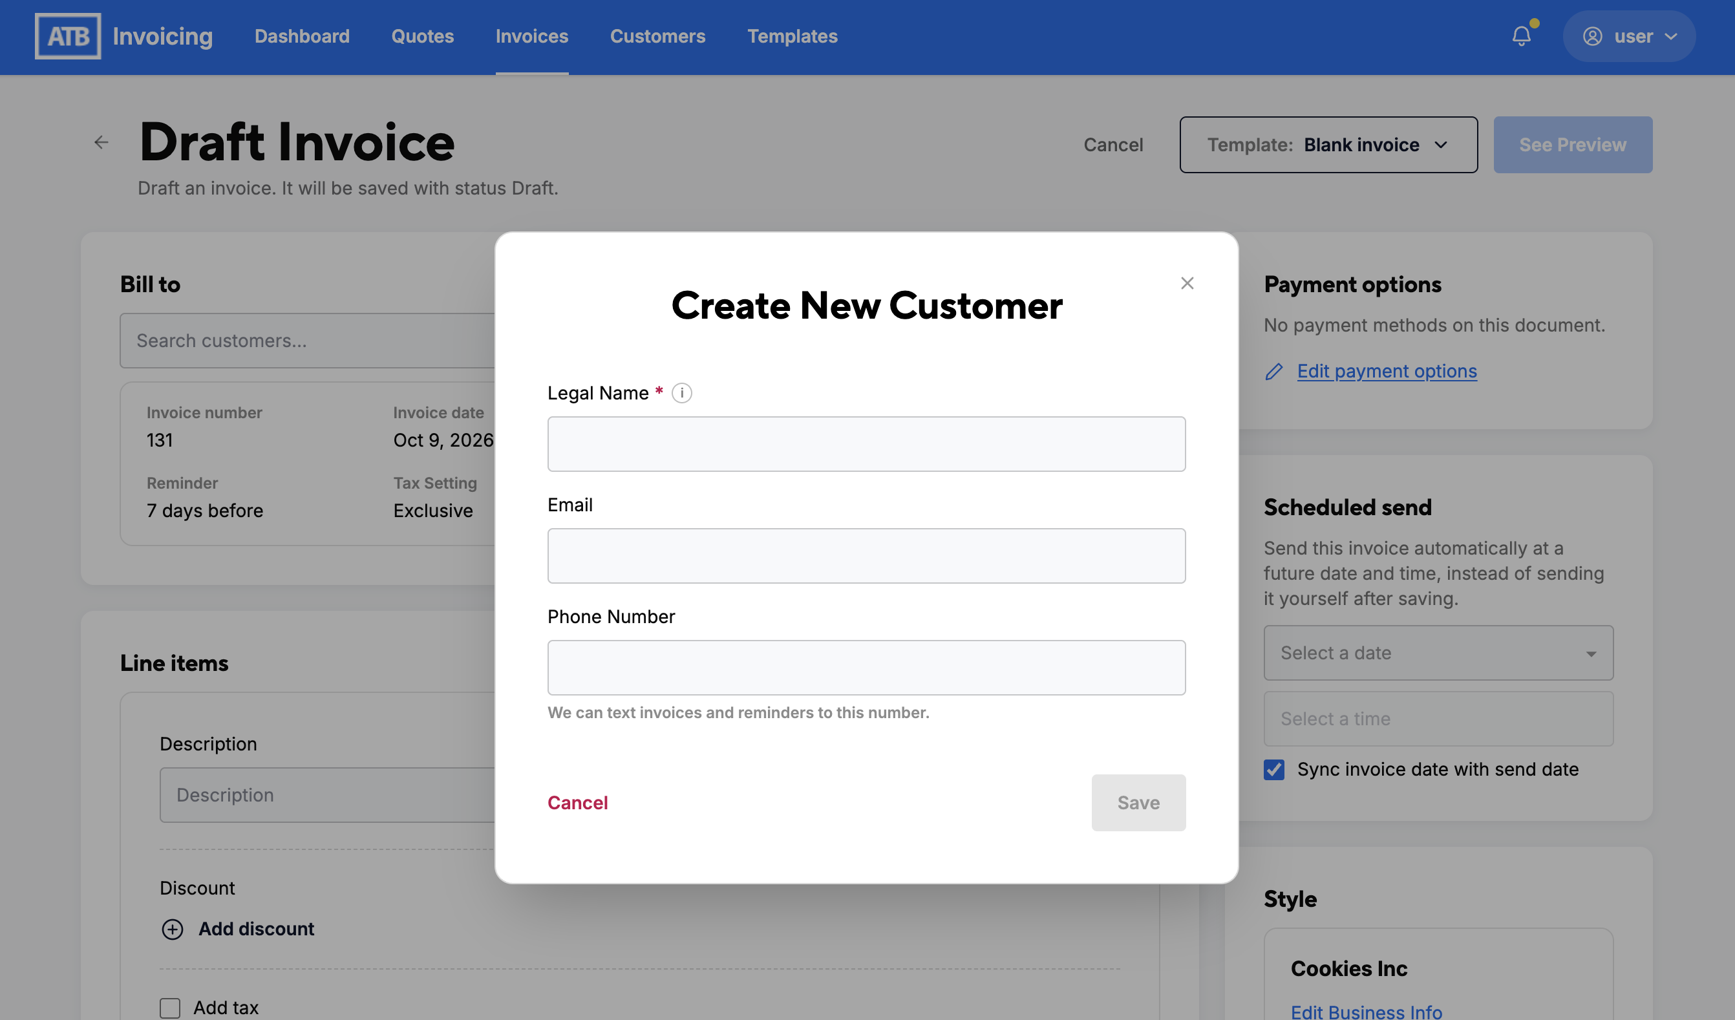Go to the Dashboard tab
Image resolution: width=1735 pixels, height=1020 pixels.
coord(303,36)
